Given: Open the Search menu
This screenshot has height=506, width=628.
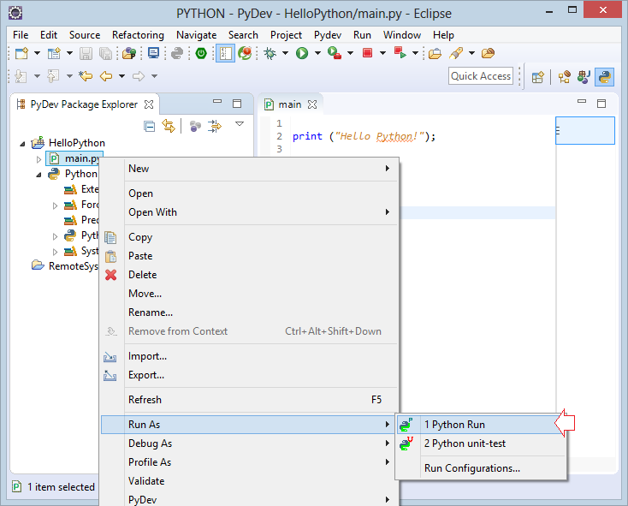Looking at the screenshot, I should (x=243, y=35).
